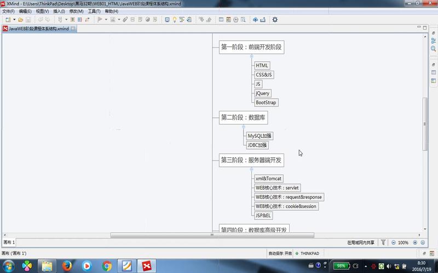Click the open folder toolbar icon
The image size is (438, 273).
21,20
